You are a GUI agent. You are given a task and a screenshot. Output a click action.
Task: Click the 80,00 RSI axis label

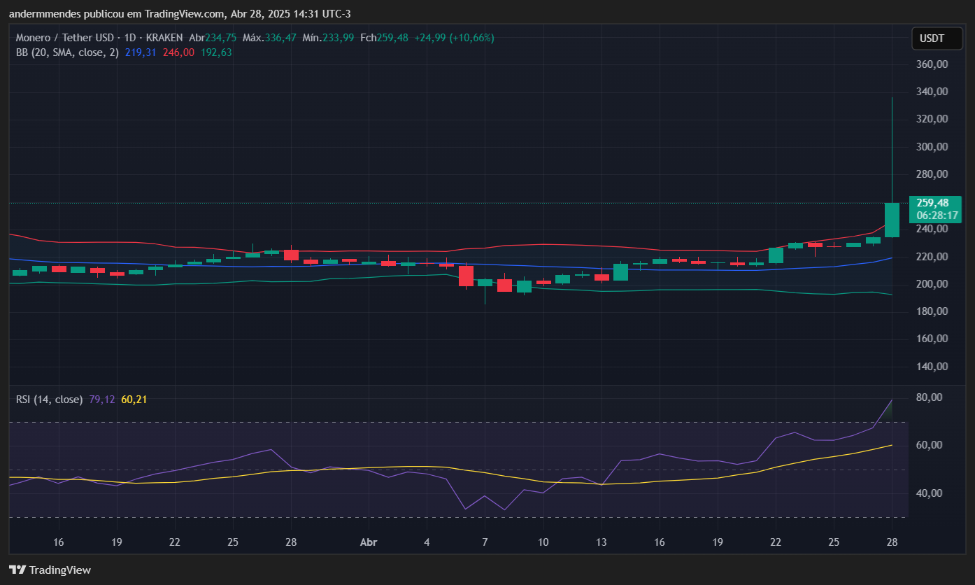point(930,397)
